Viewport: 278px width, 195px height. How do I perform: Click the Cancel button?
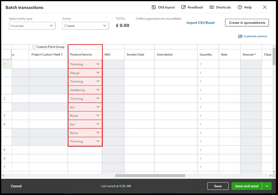point(16,186)
